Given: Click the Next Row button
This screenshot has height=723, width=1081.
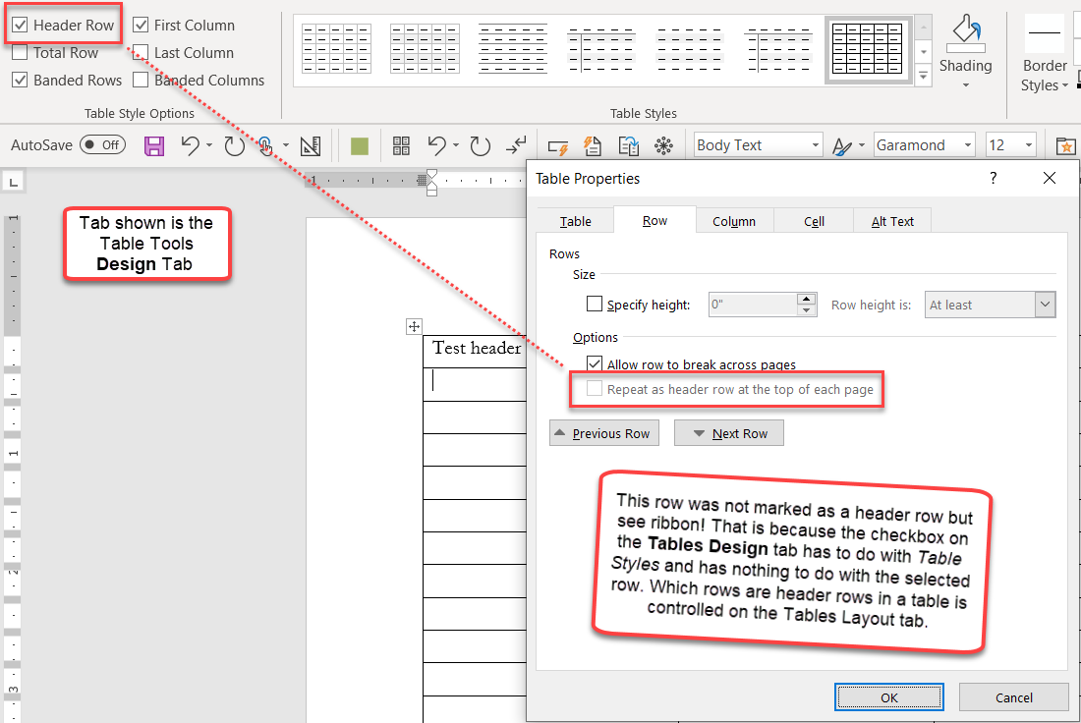Looking at the screenshot, I should coord(728,432).
